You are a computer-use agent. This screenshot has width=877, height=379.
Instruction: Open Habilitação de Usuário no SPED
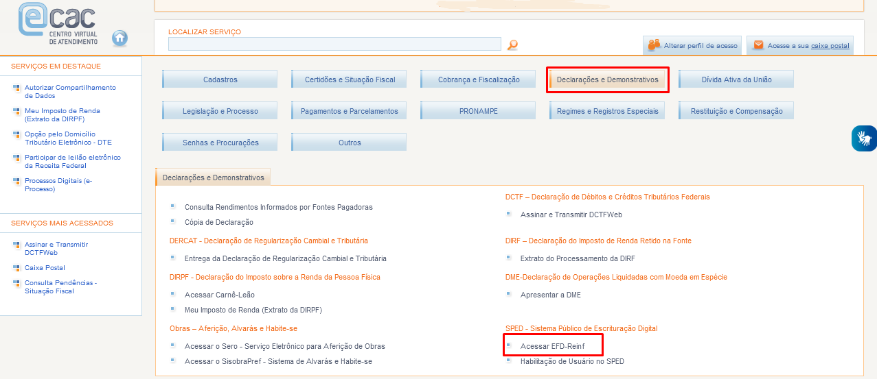coord(572,361)
